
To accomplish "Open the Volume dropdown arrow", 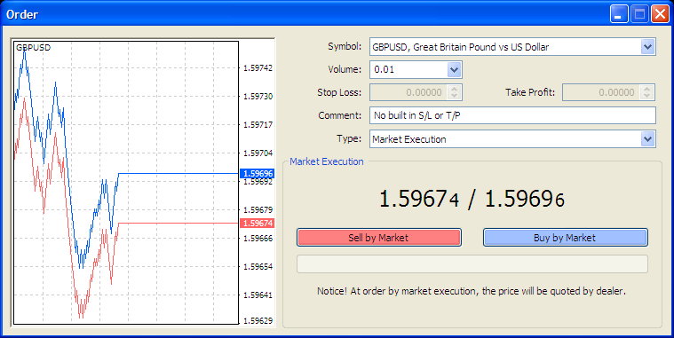I will pos(454,69).
